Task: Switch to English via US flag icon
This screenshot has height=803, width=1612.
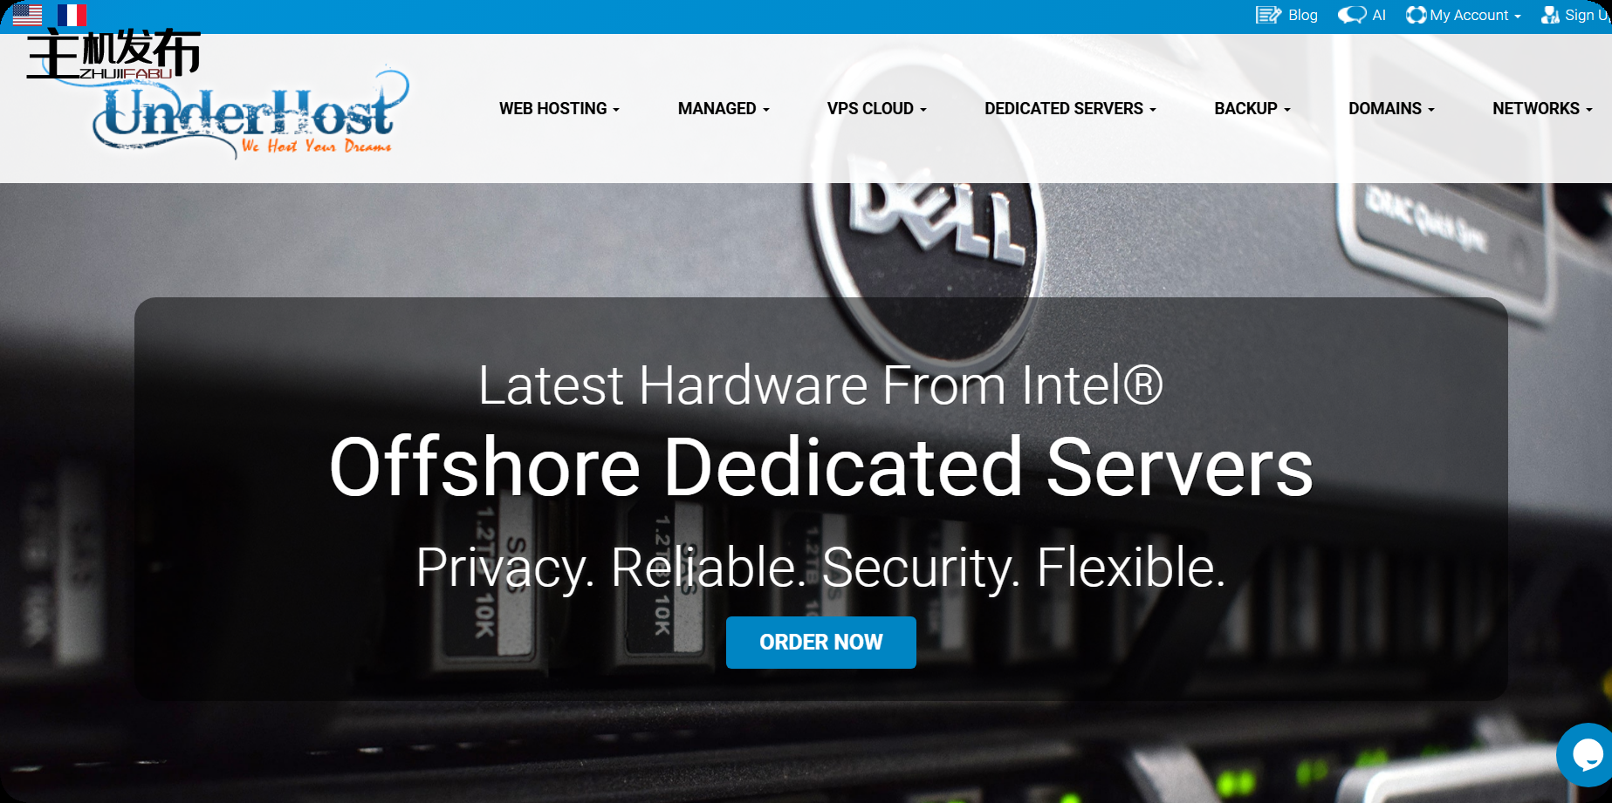Action: click(x=27, y=15)
